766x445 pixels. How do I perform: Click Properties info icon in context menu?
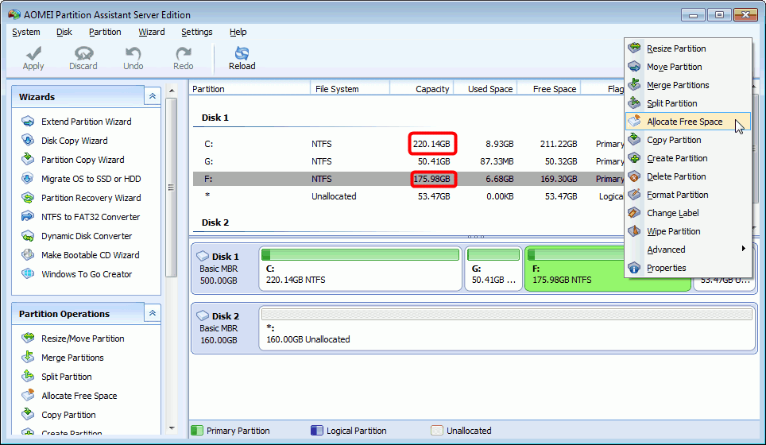[634, 268]
